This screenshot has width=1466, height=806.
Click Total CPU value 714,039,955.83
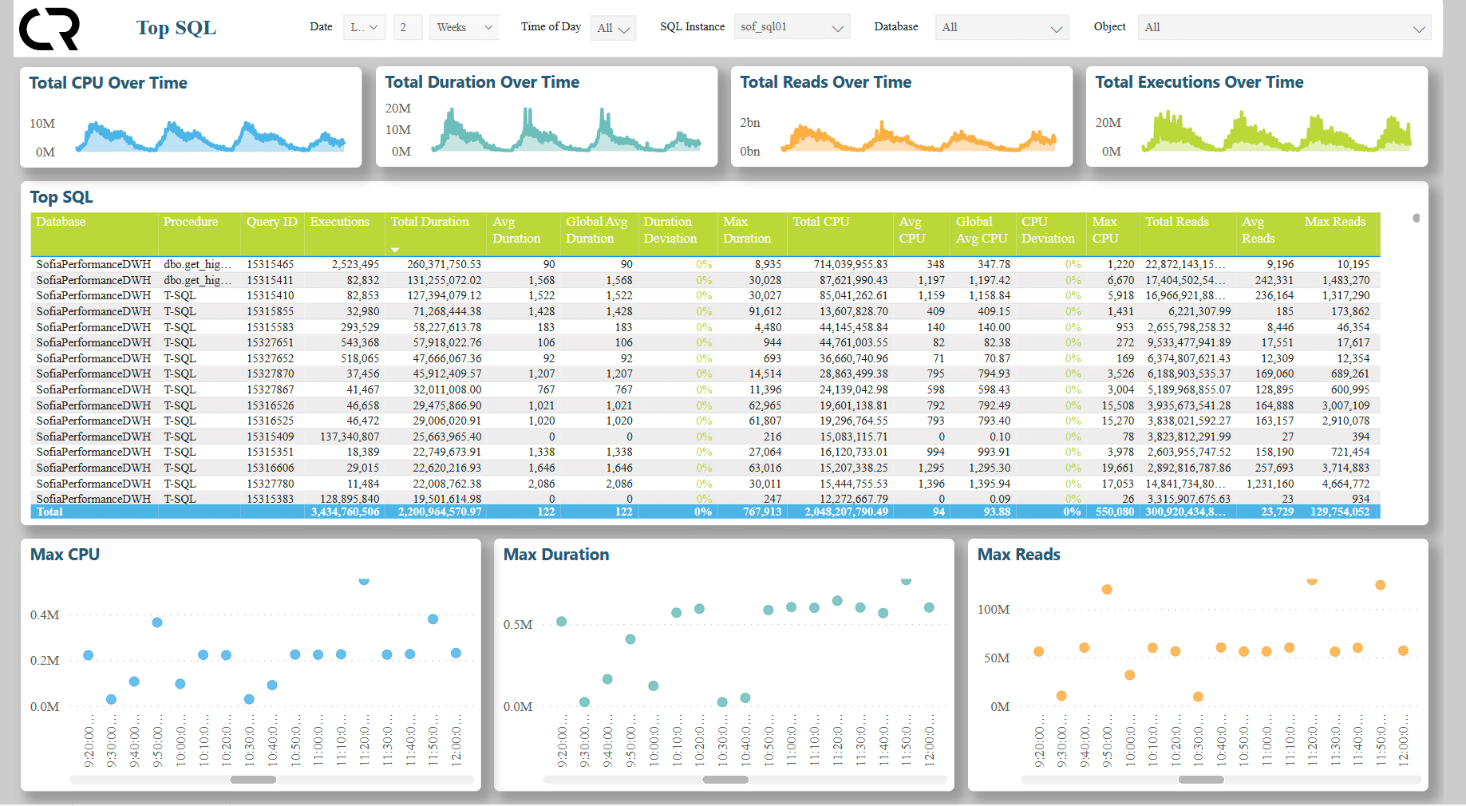tap(851, 264)
